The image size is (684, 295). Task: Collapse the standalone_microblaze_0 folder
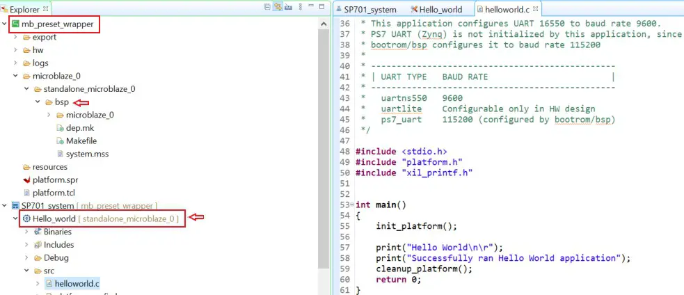tap(26, 89)
